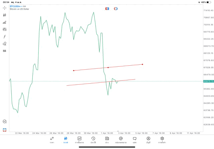The width and height of the screenshot is (214, 149).
Task: Click the green current price label 65970.75
Action: [x=208, y=81]
